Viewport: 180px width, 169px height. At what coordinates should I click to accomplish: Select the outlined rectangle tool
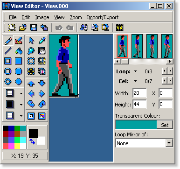8,61
